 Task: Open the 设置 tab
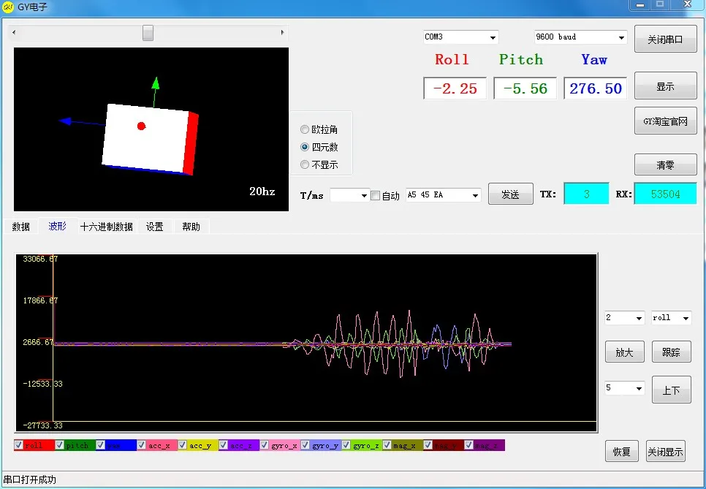pyautogui.click(x=154, y=227)
